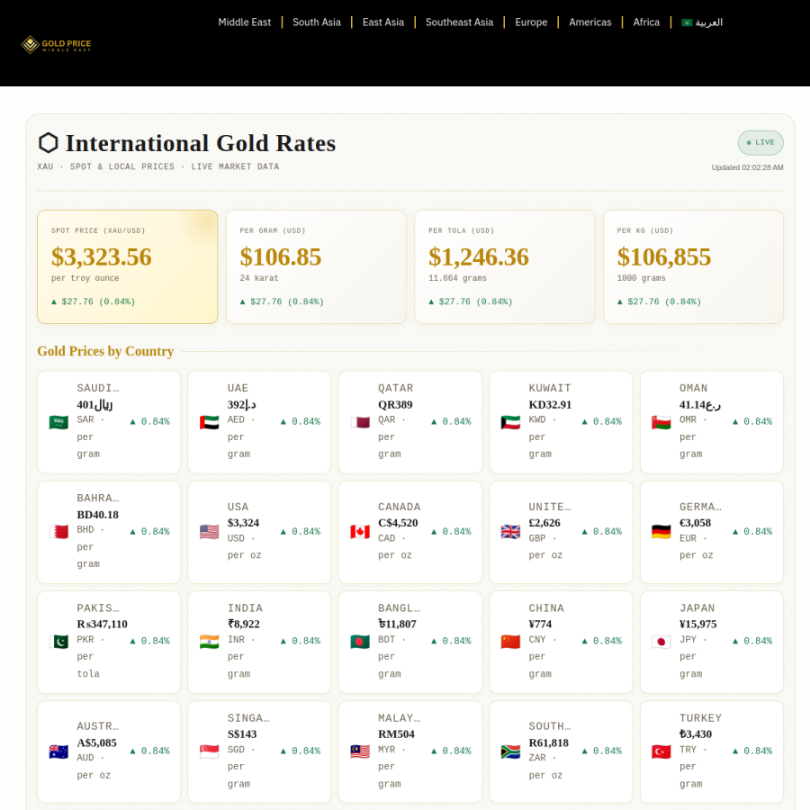Click the Canada flag icon
Image resolution: width=810 pixels, height=810 pixels.
360,532
